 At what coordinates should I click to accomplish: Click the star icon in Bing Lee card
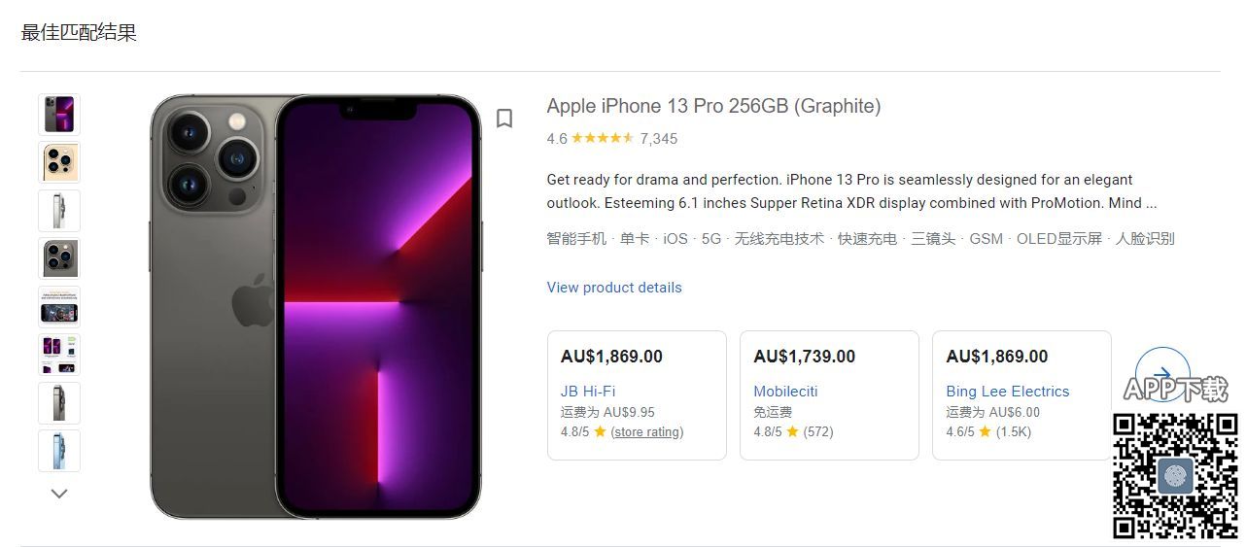[x=985, y=431]
